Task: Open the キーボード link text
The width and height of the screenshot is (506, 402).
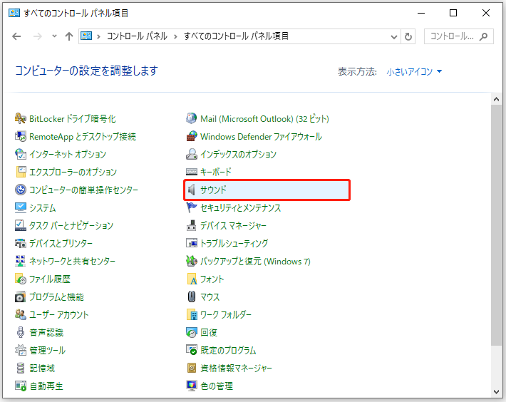Action: click(x=216, y=172)
